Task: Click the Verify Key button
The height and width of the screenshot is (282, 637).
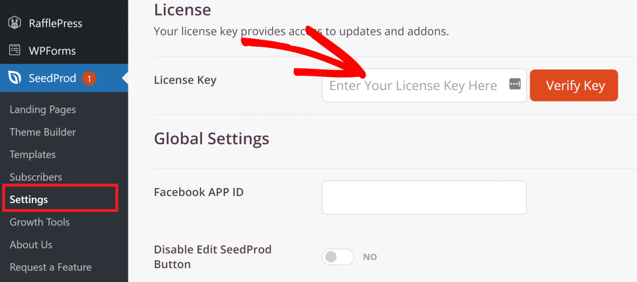Action: [574, 85]
